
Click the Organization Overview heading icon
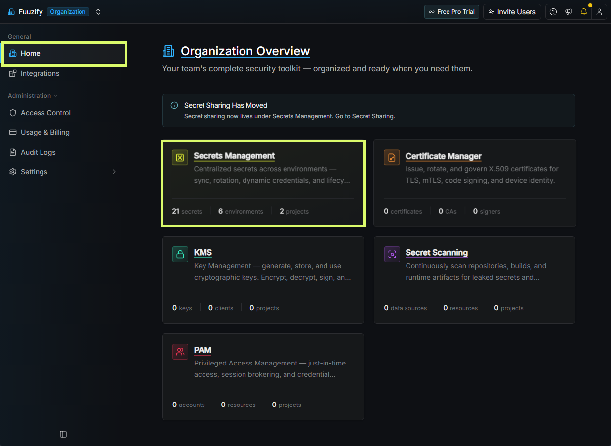tap(168, 51)
